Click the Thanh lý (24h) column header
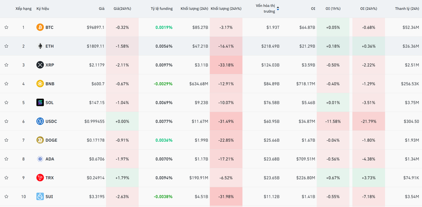The height and width of the screenshot is (207, 422). click(407, 9)
